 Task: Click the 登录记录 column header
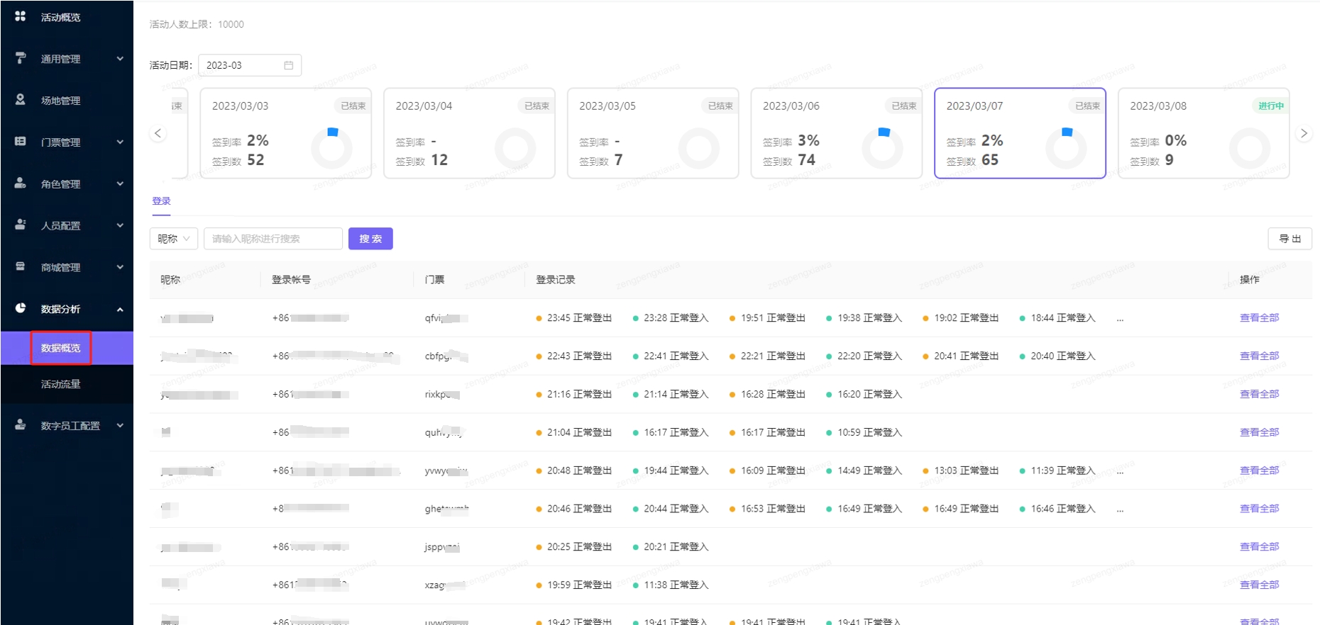(x=556, y=280)
